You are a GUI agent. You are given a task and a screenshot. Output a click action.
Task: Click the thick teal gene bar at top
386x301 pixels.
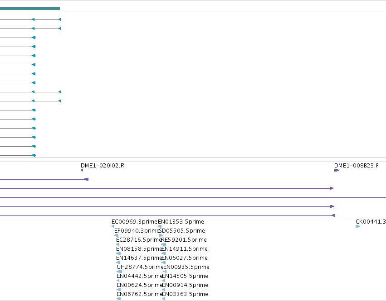coord(30,9)
